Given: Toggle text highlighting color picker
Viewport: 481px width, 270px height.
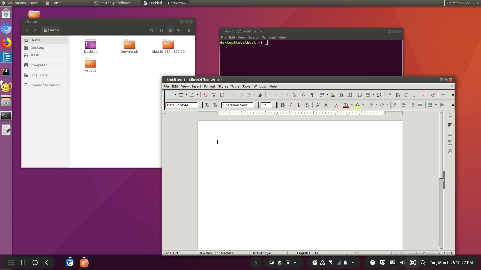Looking at the screenshot, I should 363,105.
